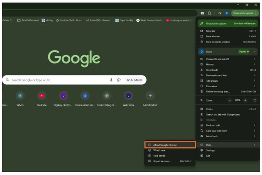Click the Signed in badge
Image resolution: width=262 pixels, height=175 pixels.
[244, 52]
